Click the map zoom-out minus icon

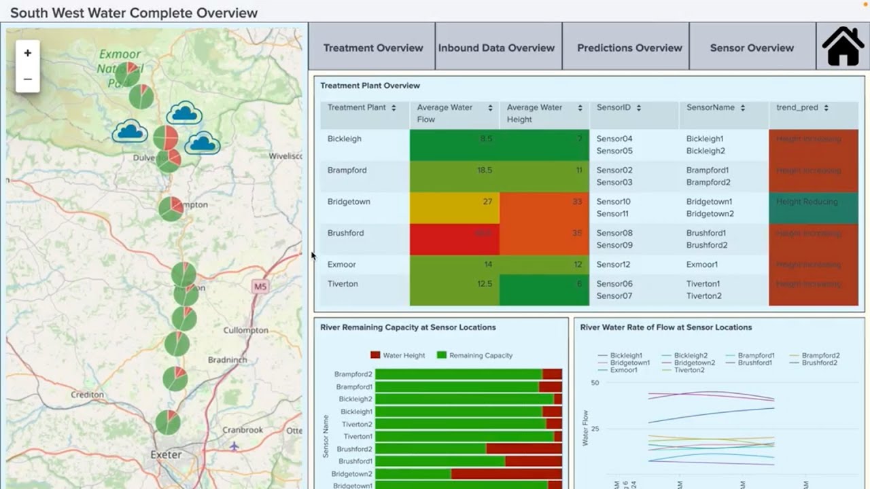pyautogui.click(x=27, y=79)
